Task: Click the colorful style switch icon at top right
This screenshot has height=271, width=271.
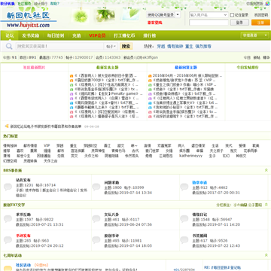Action: coord(267,4)
